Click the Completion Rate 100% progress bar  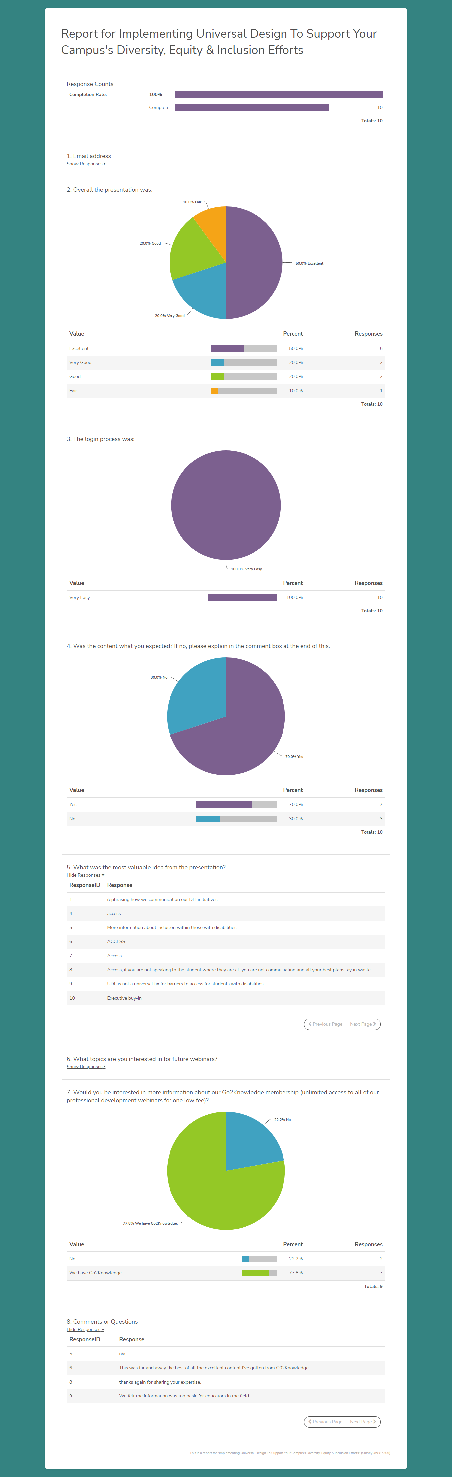pyautogui.click(x=279, y=94)
